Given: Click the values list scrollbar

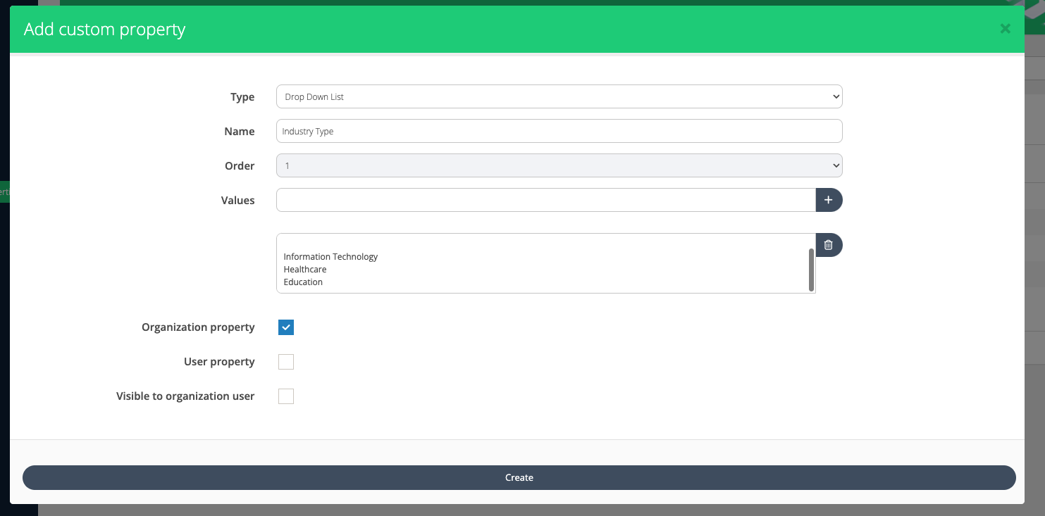Looking at the screenshot, I should [811, 269].
